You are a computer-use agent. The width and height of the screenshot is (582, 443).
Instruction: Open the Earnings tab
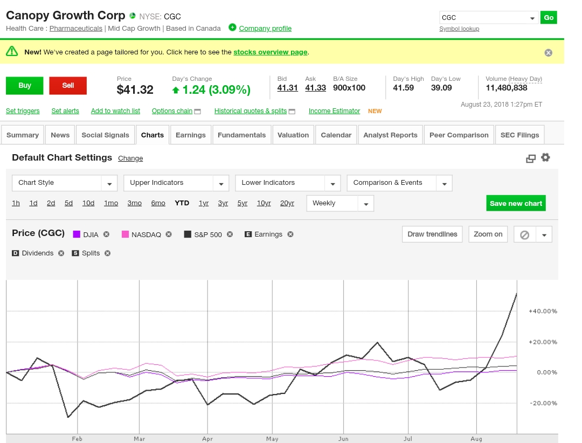coord(191,135)
